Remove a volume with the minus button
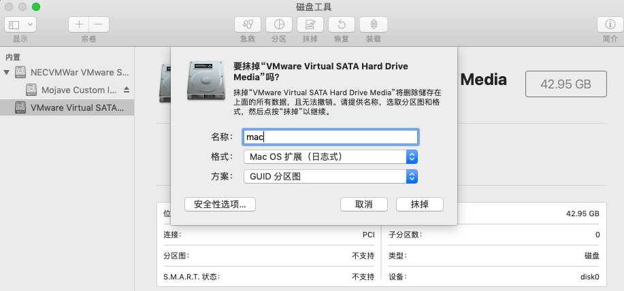This screenshot has width=624, height=291. (99, 24)
